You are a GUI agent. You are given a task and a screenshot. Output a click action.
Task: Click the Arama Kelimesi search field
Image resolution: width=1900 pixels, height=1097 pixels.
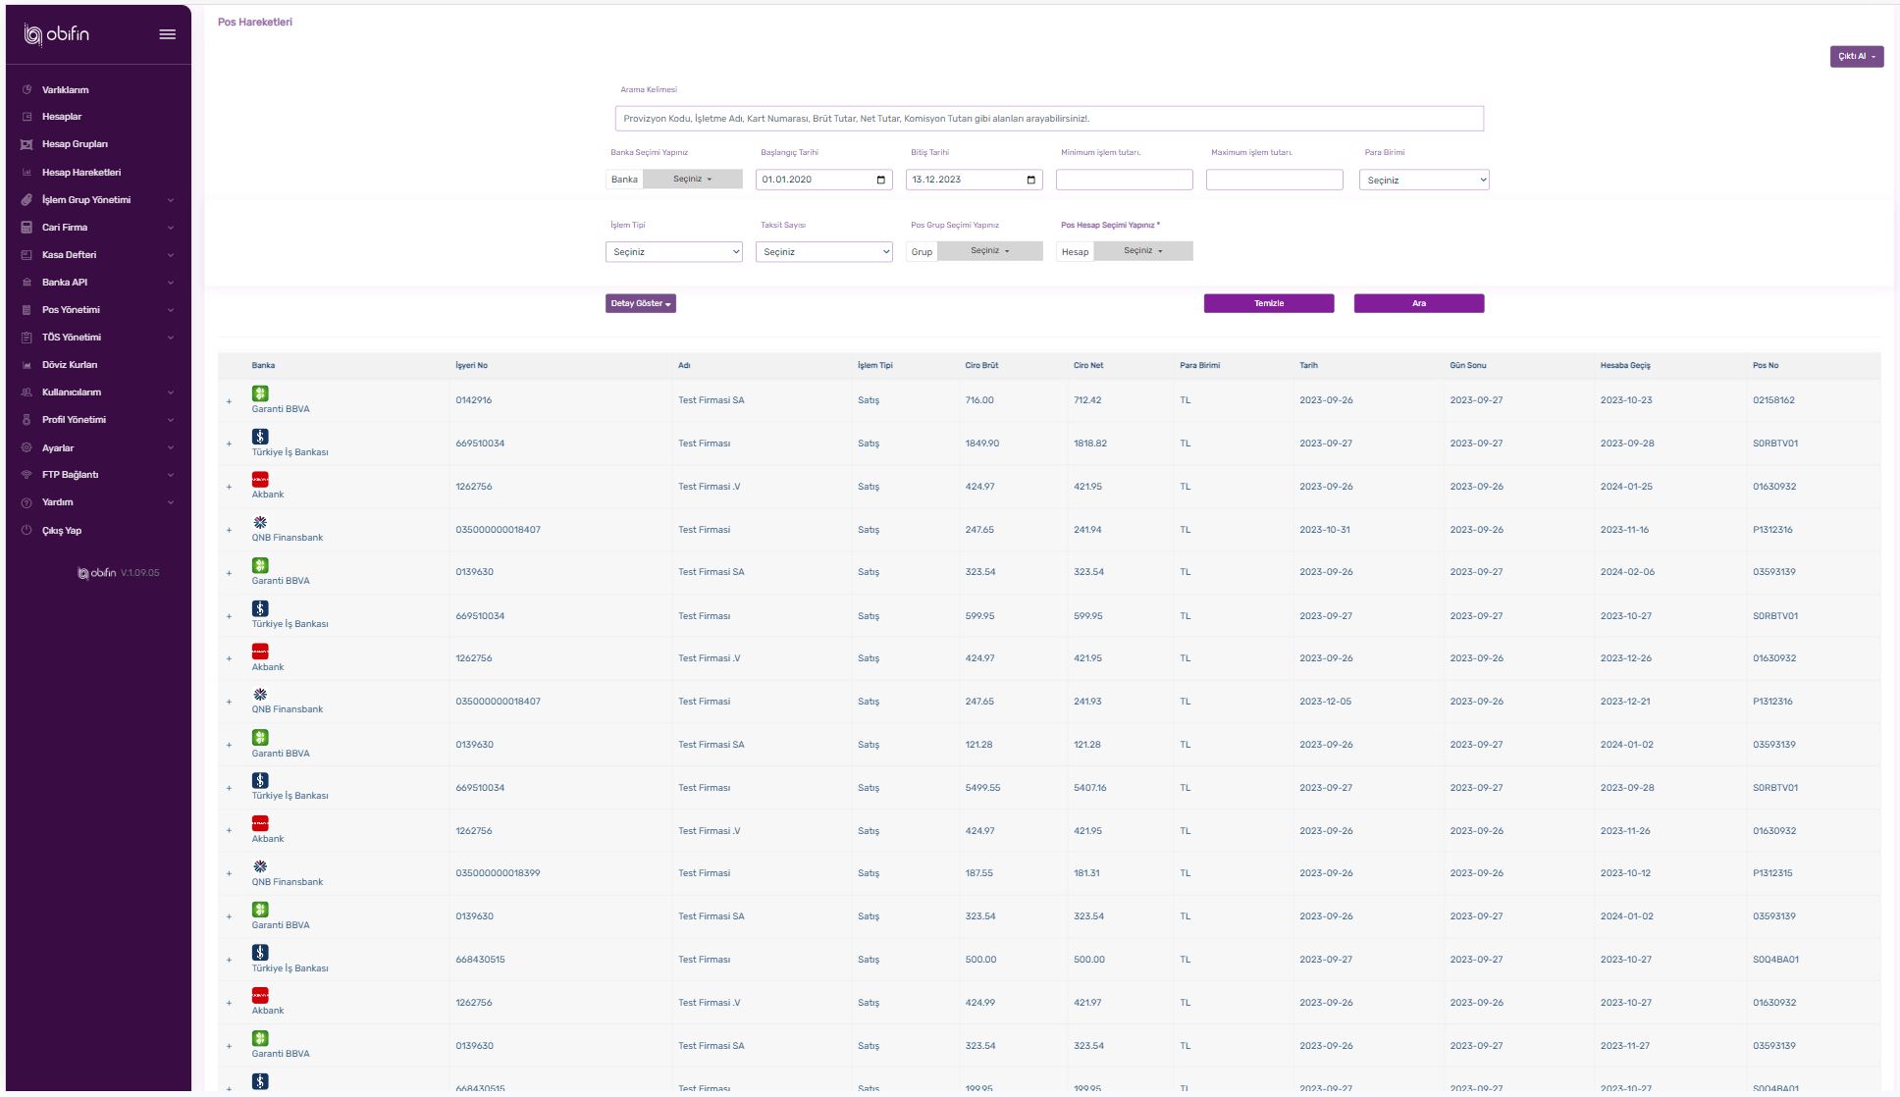tap(1049, 119)
